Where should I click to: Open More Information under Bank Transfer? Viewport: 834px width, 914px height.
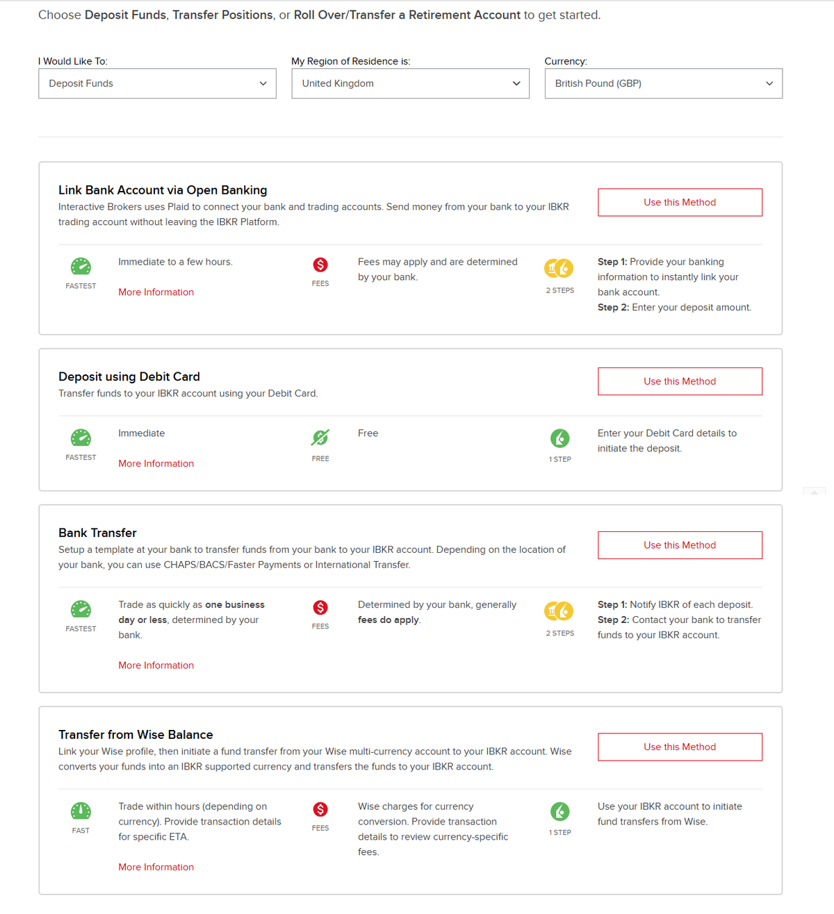[156, 665]
